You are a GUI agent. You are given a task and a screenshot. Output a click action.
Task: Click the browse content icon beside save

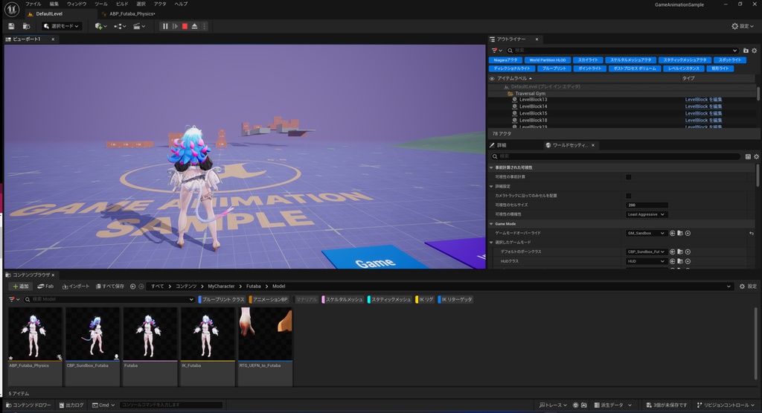click(26, 26)
